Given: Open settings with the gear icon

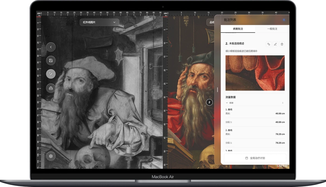Looking at the screenshot, I should tap(51, 156).
